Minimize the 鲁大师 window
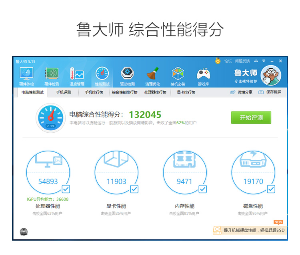The width and height of the screenshot is (300, 255). [272, 61]
